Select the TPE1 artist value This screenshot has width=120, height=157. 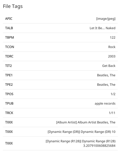106,75
